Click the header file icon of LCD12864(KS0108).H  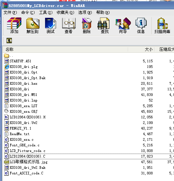[6, 117]
